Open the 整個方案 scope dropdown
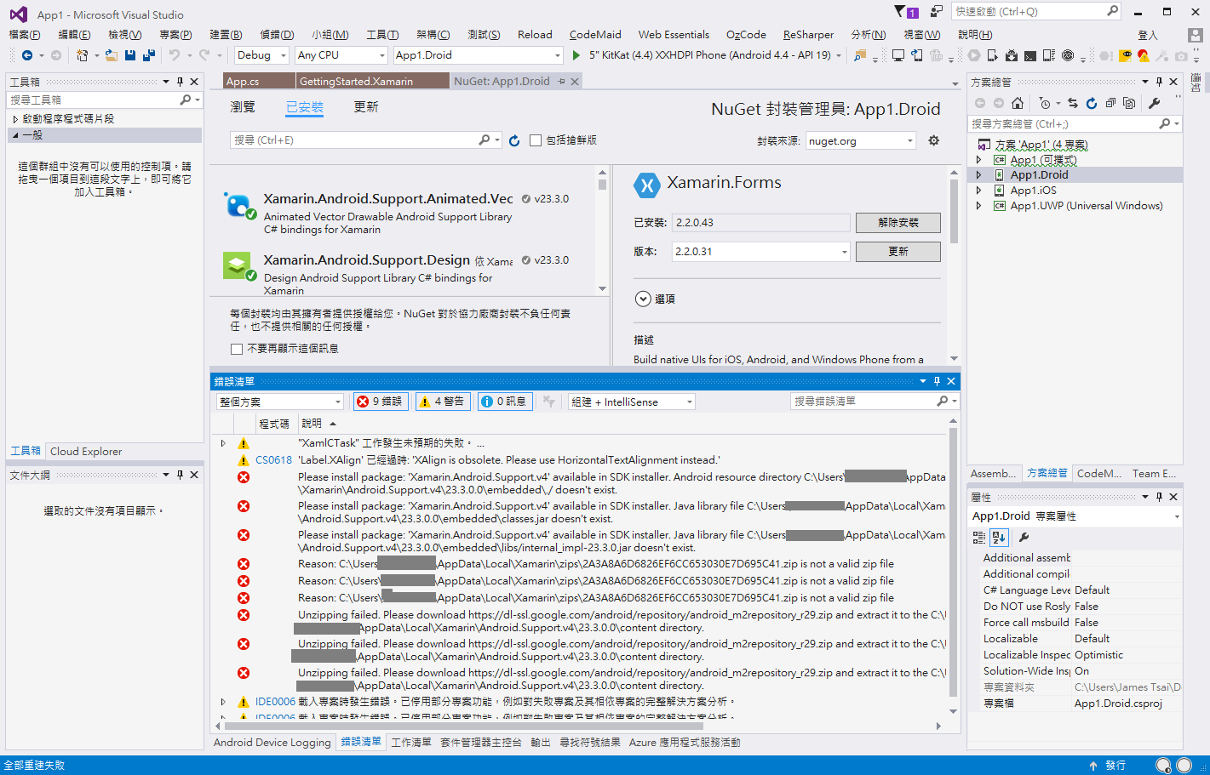Image resolution: width=1210 pixels, height=775 pixels. pos(280,402)
